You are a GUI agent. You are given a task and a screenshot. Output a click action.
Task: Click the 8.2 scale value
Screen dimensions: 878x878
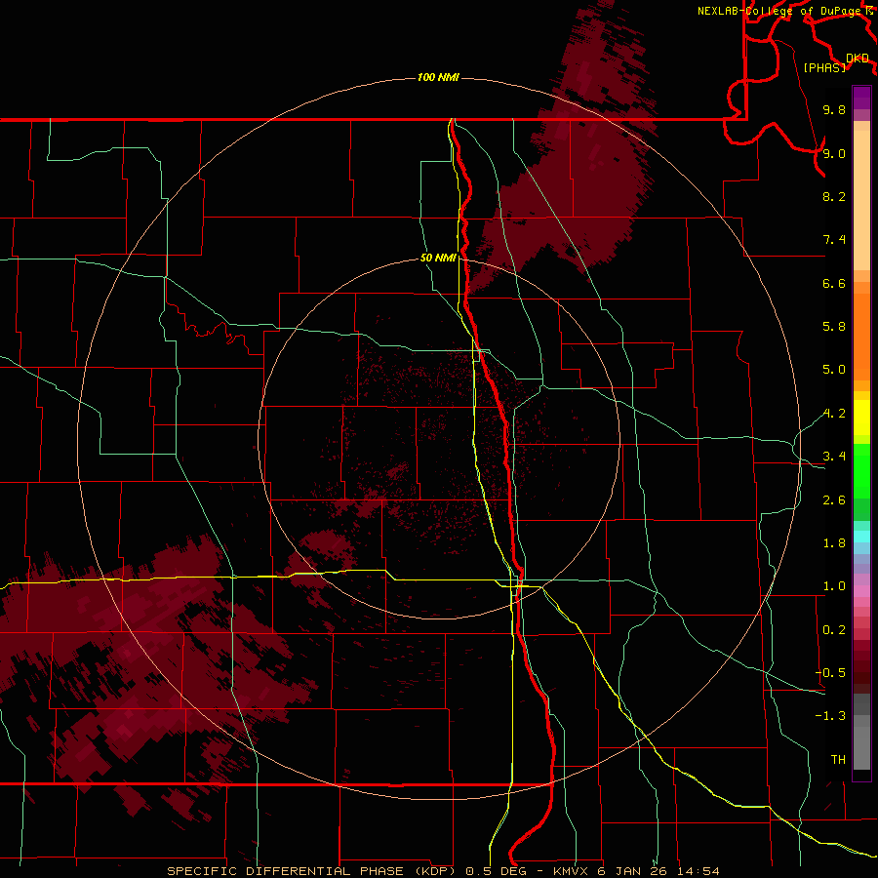coord(834,196)
